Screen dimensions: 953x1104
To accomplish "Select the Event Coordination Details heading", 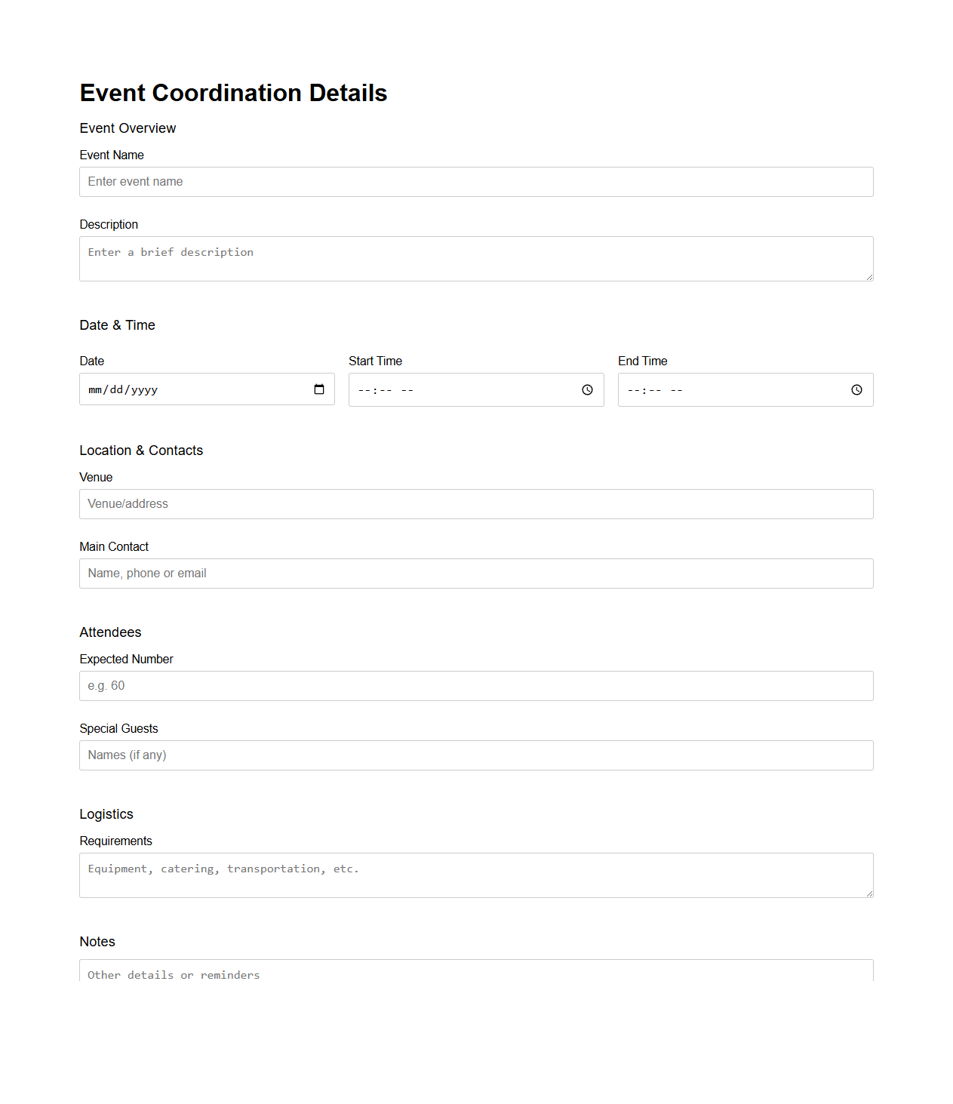I will pyautogui.click(x=233, y=92).
